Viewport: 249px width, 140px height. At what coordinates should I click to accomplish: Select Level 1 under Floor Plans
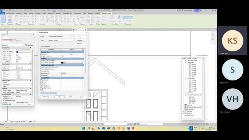coord(193,65)
